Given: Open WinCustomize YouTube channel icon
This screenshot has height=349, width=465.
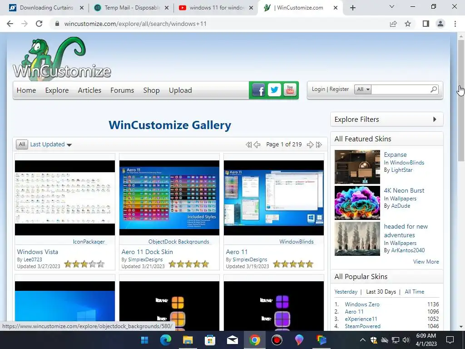Looking at the screenshot, I should click(290, 90).
